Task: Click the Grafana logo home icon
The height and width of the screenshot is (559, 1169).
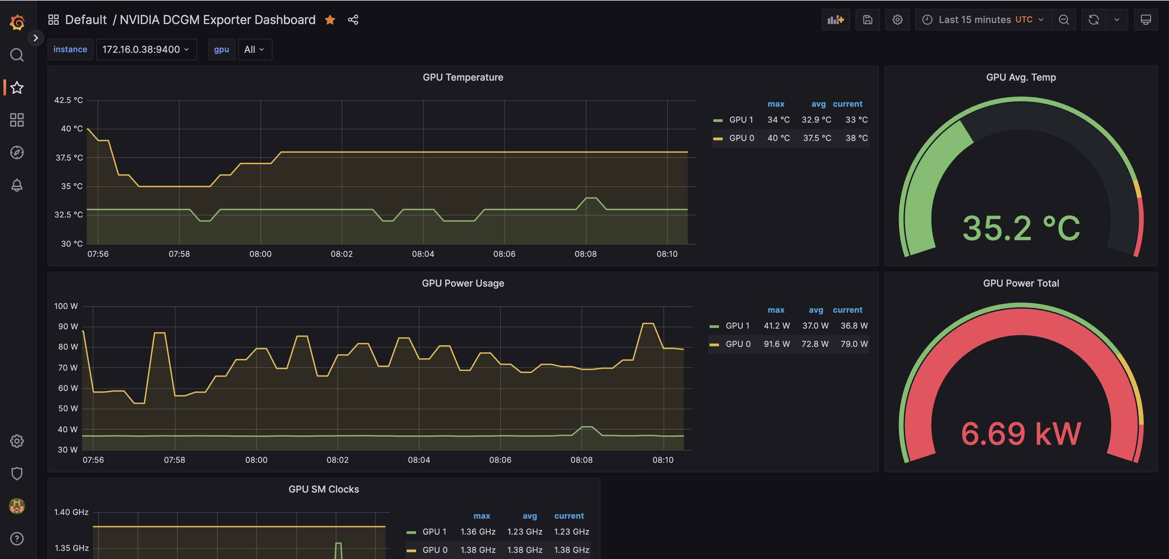Action: click(17, 22)
